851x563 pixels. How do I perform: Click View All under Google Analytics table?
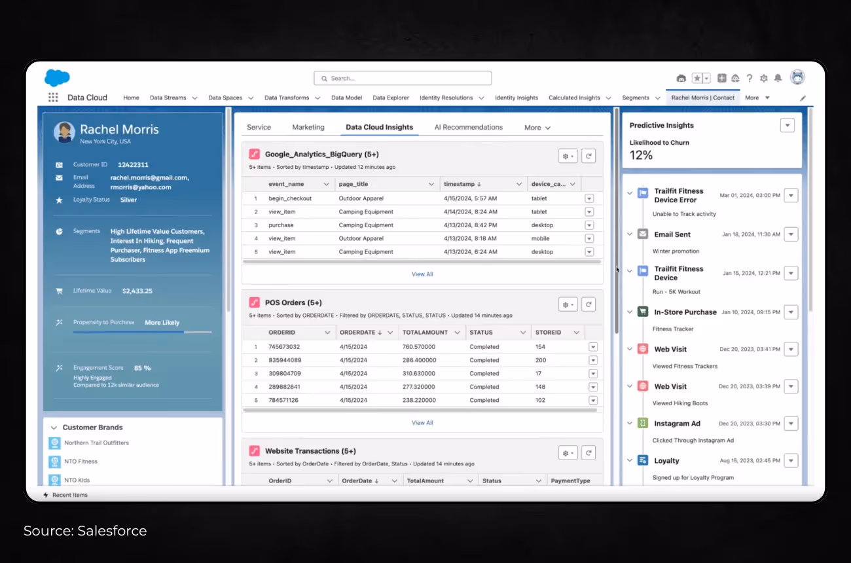coord(422,274)
